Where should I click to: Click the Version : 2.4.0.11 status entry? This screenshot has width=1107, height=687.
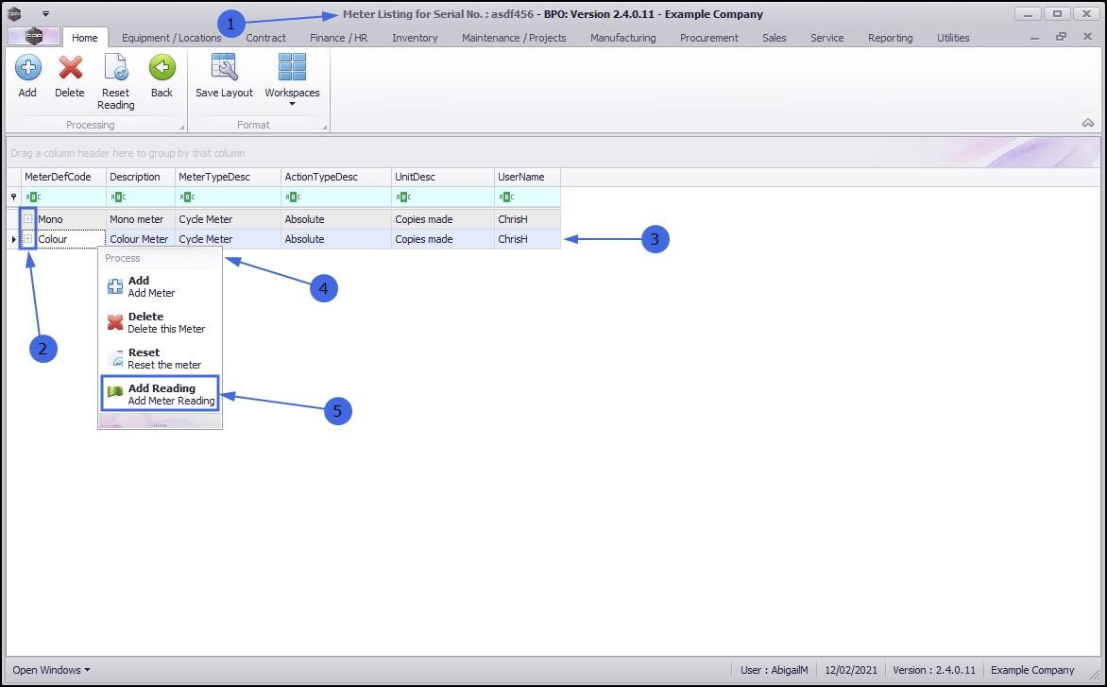pos(934,669)
